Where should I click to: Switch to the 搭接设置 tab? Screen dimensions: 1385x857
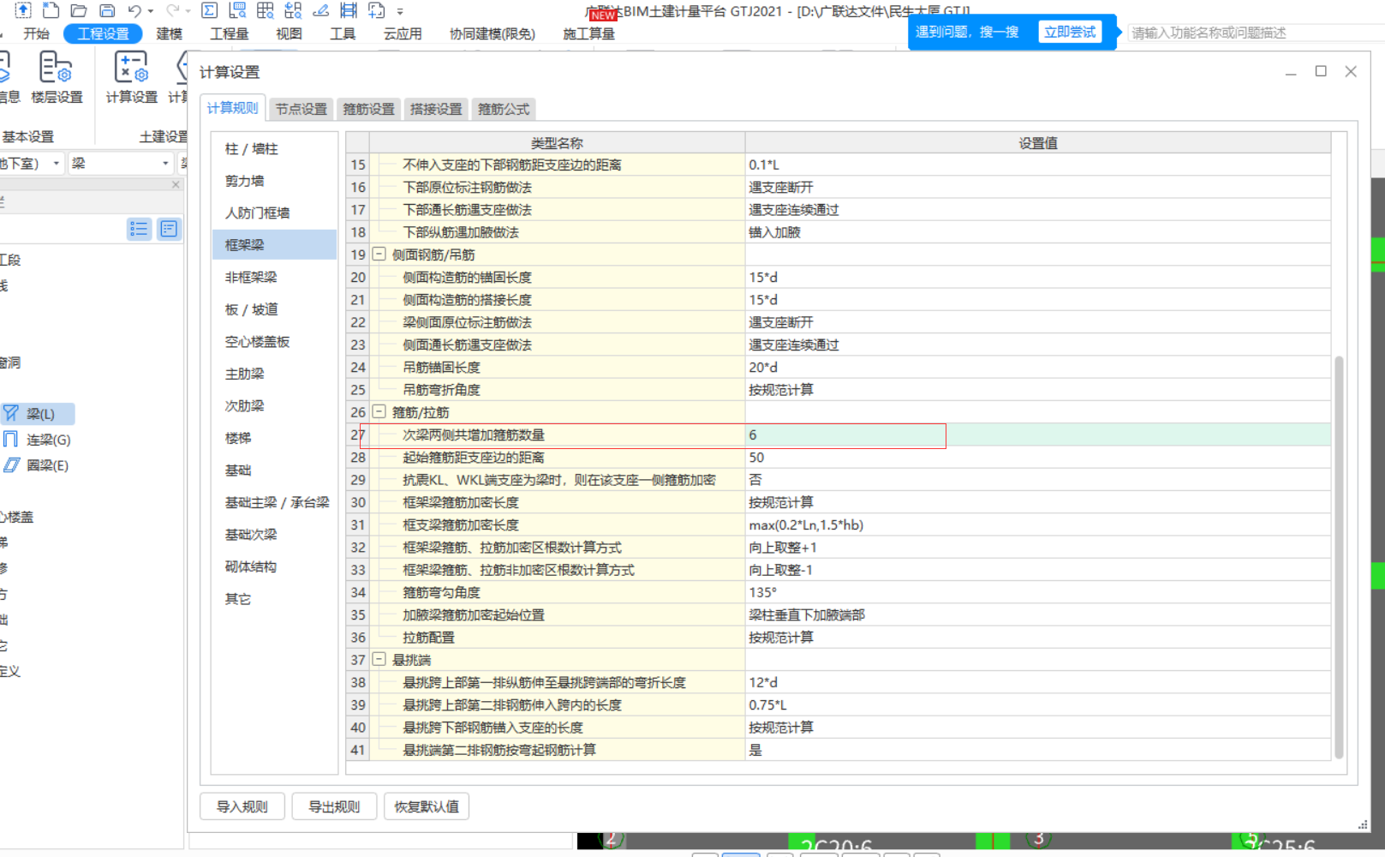point(436,109)
